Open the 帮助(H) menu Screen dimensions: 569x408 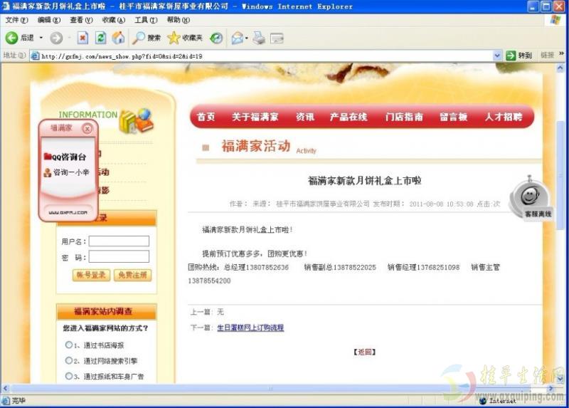(179, 20)
